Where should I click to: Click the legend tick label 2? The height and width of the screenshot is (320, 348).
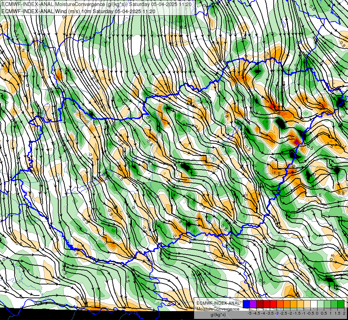344,313
